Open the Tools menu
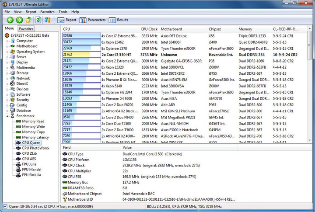Image resolution: width=315 pixels, height=212 pixels. 63,12
